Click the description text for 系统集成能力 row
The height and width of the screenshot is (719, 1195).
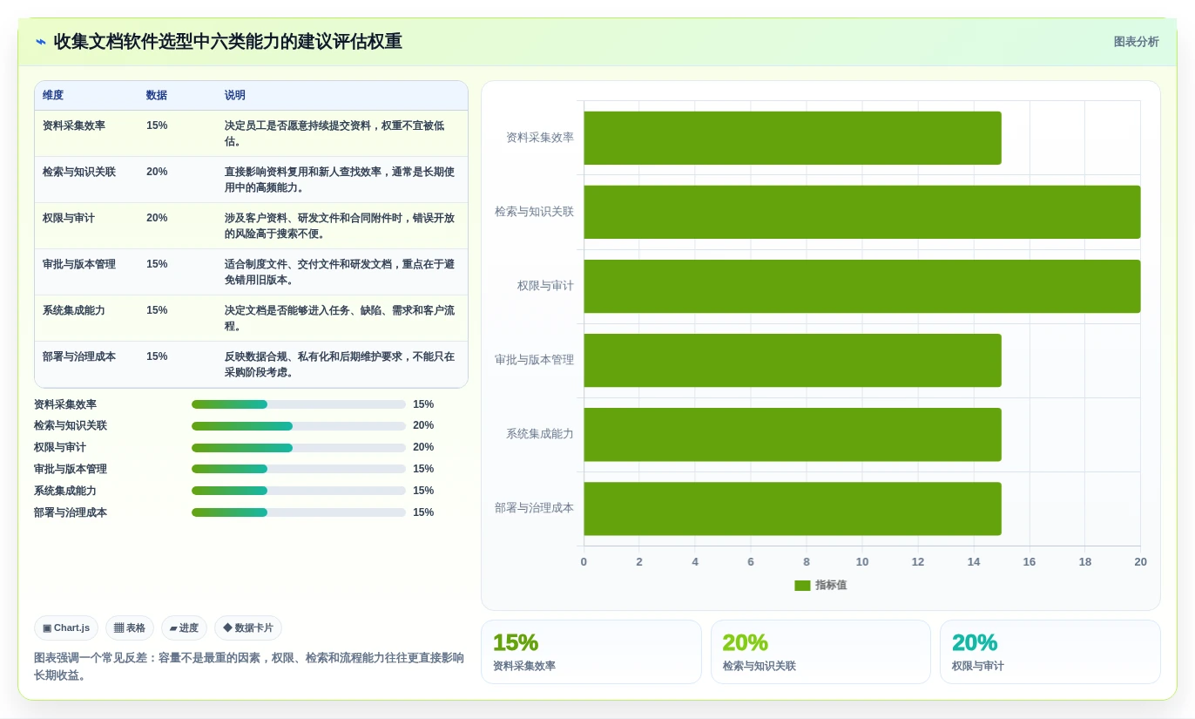point(340,318)
